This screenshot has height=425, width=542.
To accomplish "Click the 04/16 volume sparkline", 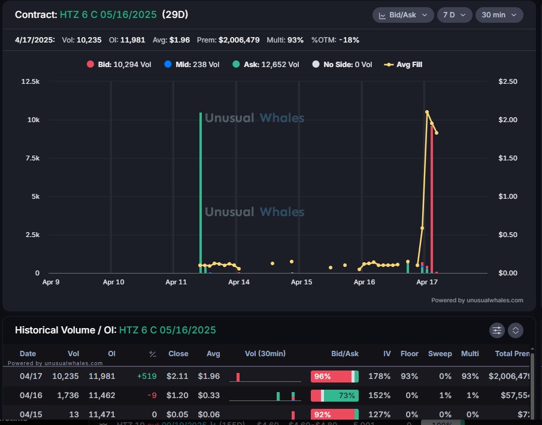I will (x=265, y=396).
